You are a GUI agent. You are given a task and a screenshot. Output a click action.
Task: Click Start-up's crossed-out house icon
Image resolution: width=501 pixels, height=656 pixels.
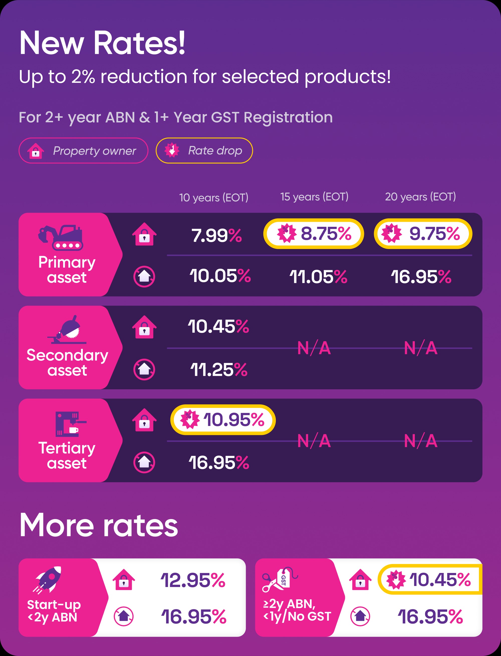[123, 616]
